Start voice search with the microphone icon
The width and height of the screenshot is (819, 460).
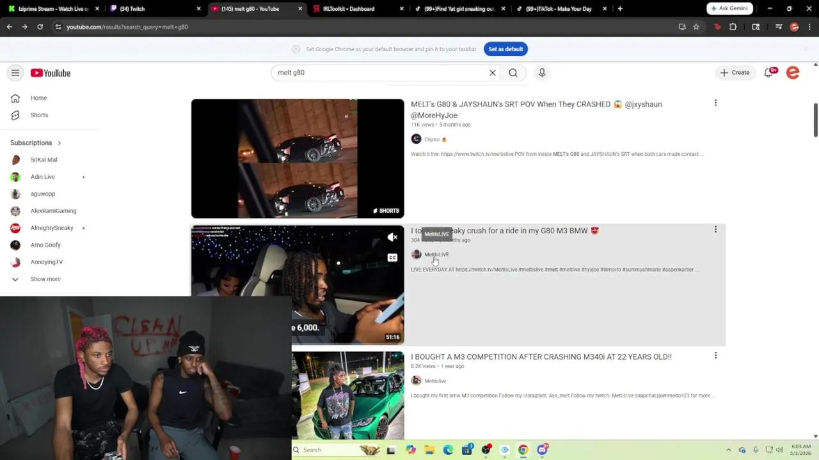click(x=542, y=73)
